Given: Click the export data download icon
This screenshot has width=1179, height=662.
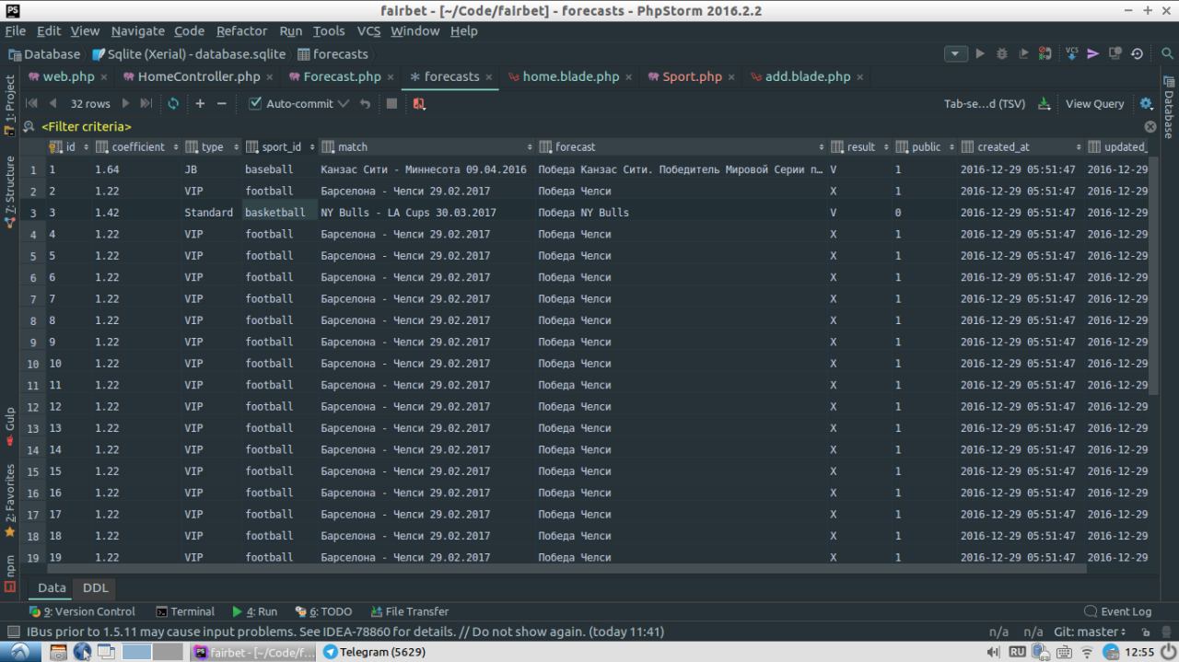Looking at the screenshot, I should click(1044, 104).
